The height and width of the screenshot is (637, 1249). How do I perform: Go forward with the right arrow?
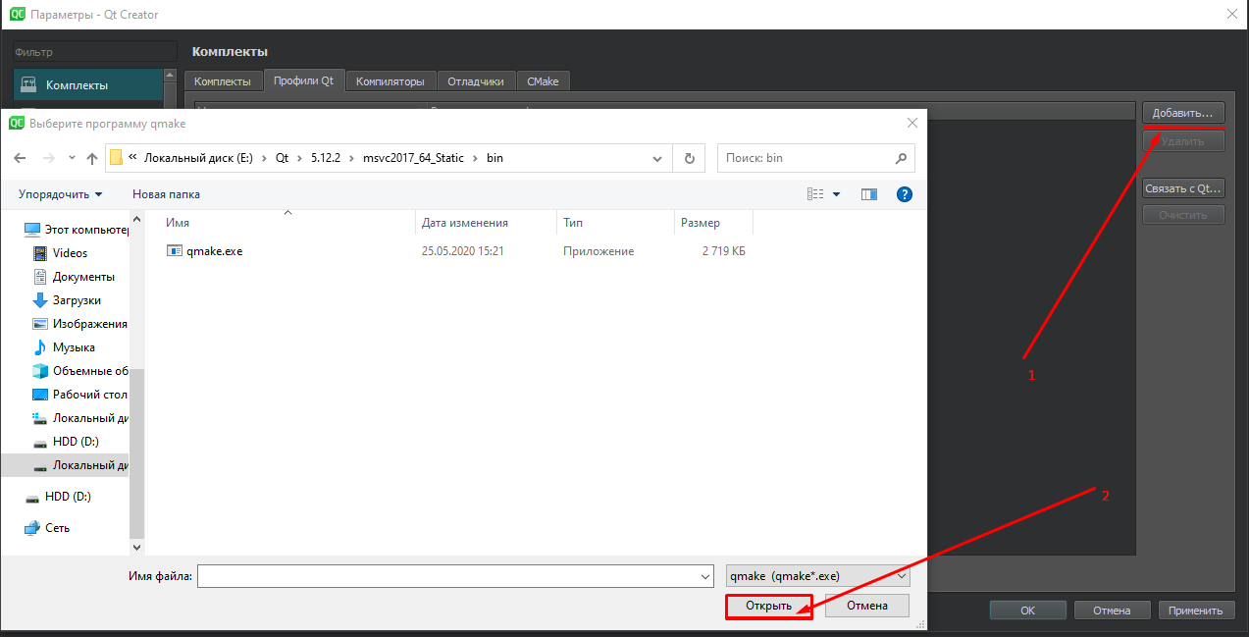pyautogui.click(x=47, y=158)
